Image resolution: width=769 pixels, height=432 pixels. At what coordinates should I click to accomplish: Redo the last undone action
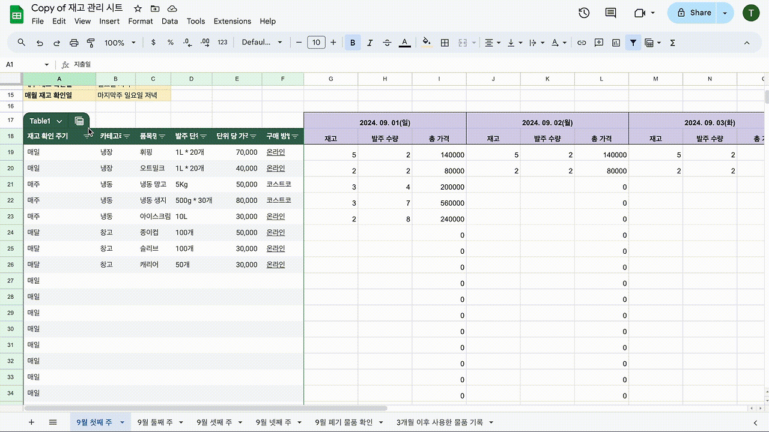coord(57,43)
